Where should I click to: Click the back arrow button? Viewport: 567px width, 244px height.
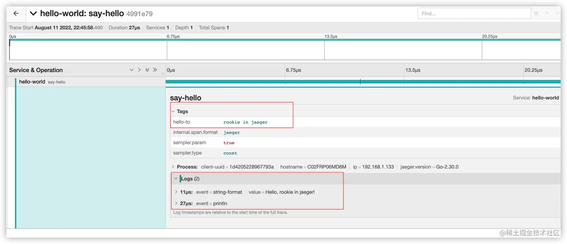pos(16,14)
